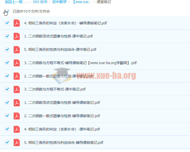Navigate to 初中数学 in the breadcrumb
The width and height of the screenshot is (190, 152).
pyautogui.click(x=60, y=2)
